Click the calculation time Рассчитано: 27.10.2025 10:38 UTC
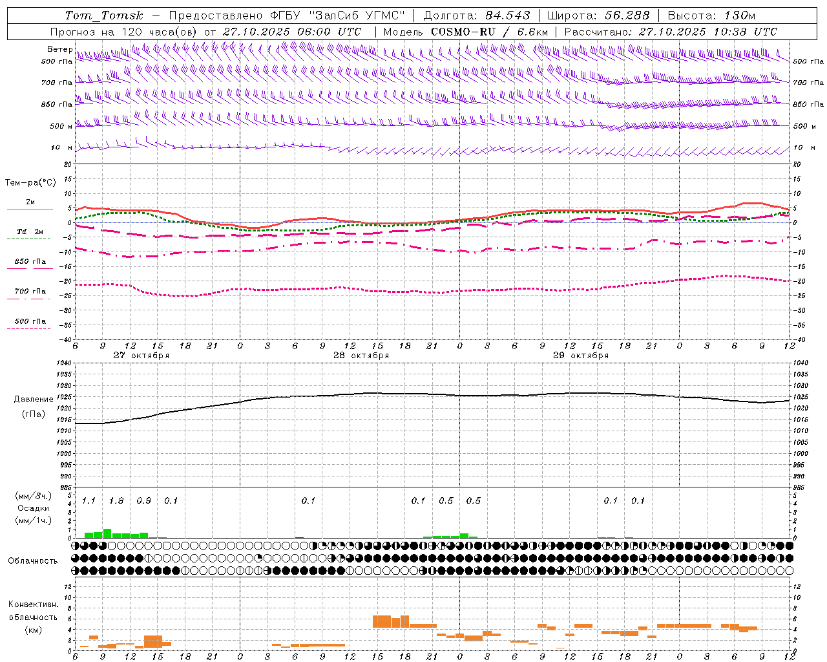 tap(671, 32)
